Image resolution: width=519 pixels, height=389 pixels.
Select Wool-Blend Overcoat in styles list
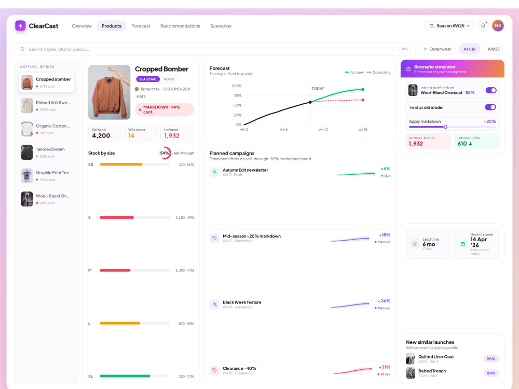[x=46, y=199]
